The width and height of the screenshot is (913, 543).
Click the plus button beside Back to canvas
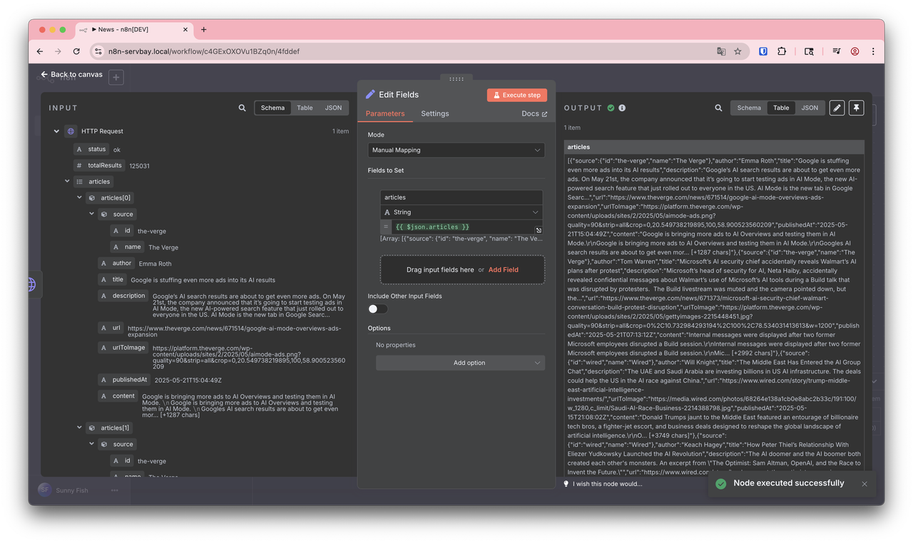click(x=116, y=77)
